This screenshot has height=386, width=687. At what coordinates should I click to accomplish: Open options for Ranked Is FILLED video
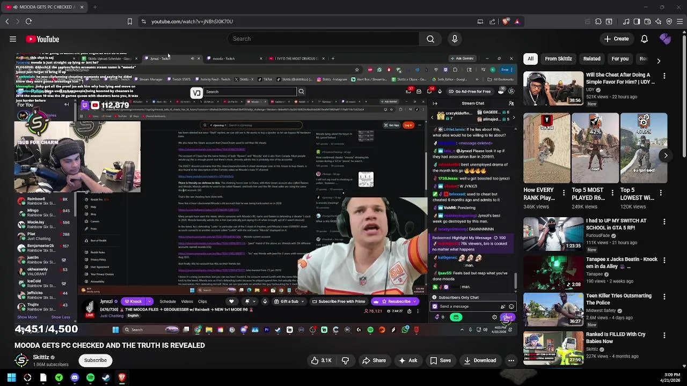(664, 335)
